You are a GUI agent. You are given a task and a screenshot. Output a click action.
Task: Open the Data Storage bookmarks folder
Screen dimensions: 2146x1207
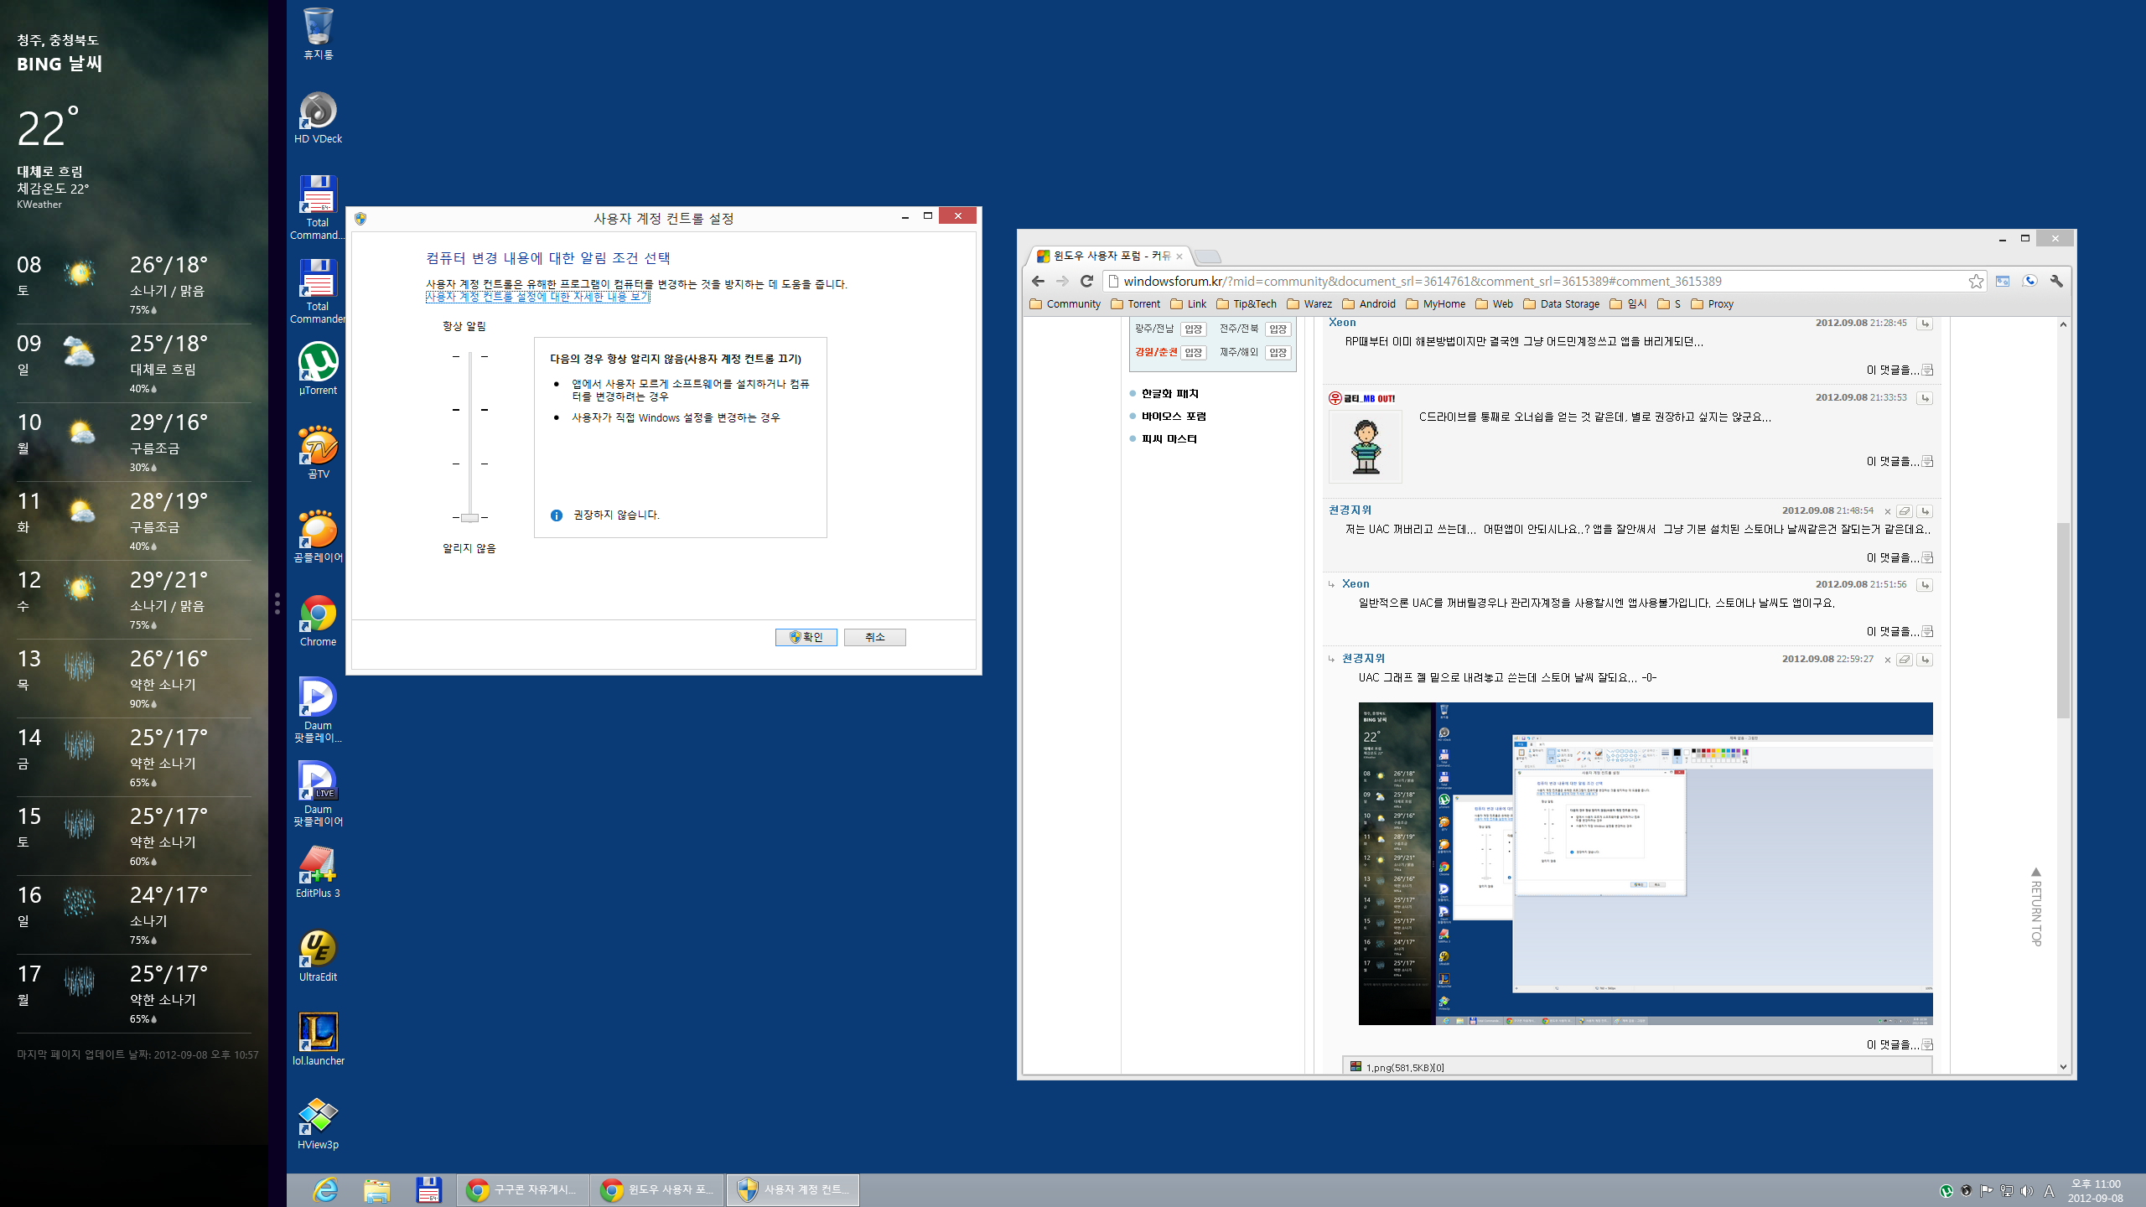pyautogui.click(x=1562, y=303)
